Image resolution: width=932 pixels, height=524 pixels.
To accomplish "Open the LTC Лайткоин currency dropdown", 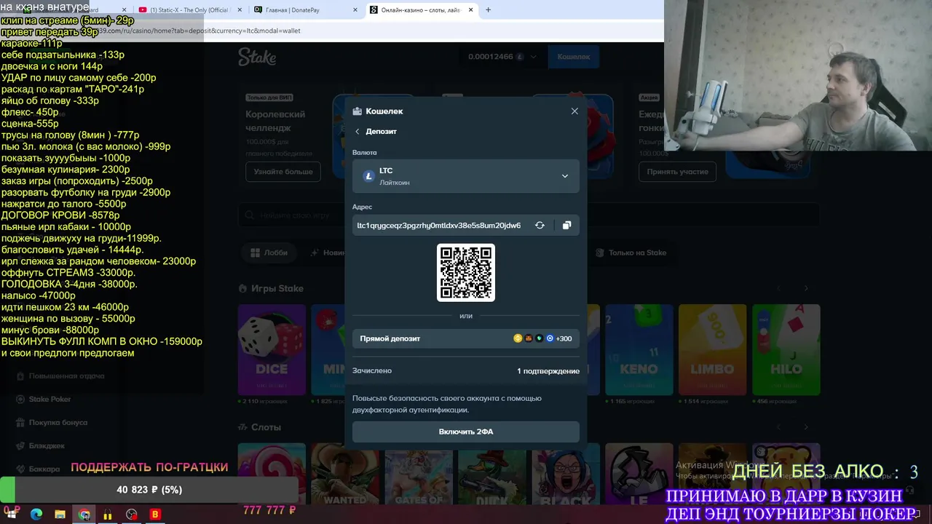I will click(466, 176).
